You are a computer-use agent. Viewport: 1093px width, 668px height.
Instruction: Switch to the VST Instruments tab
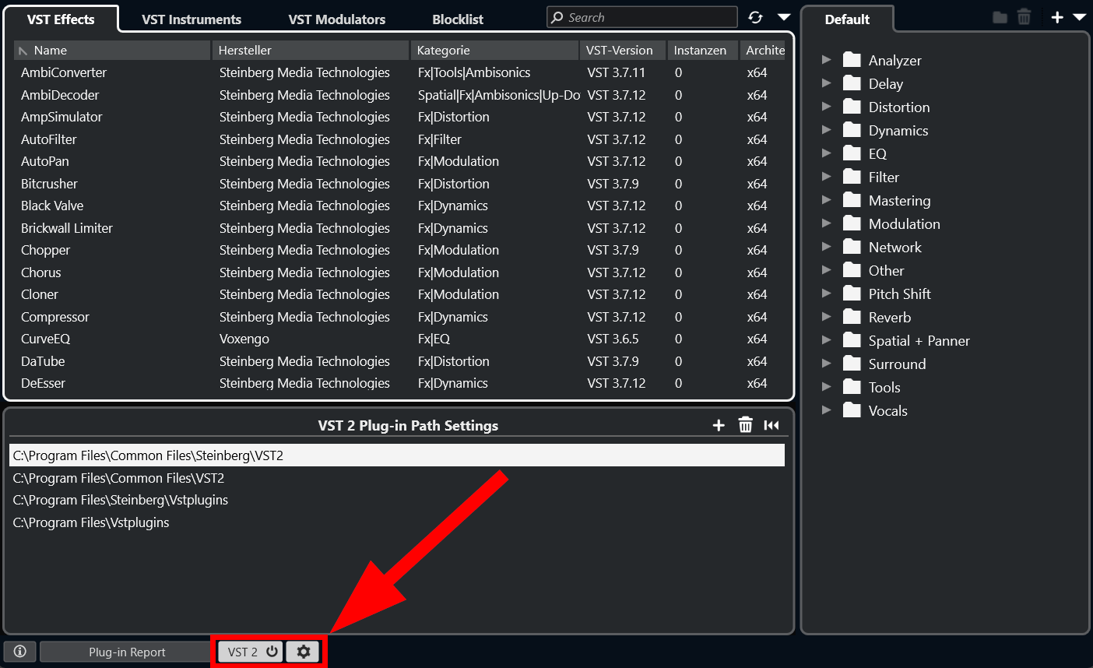191,19
